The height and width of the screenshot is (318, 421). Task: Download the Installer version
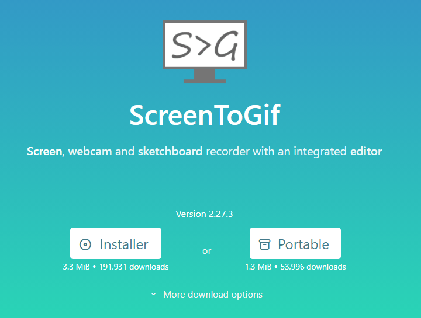click(116, 243)
